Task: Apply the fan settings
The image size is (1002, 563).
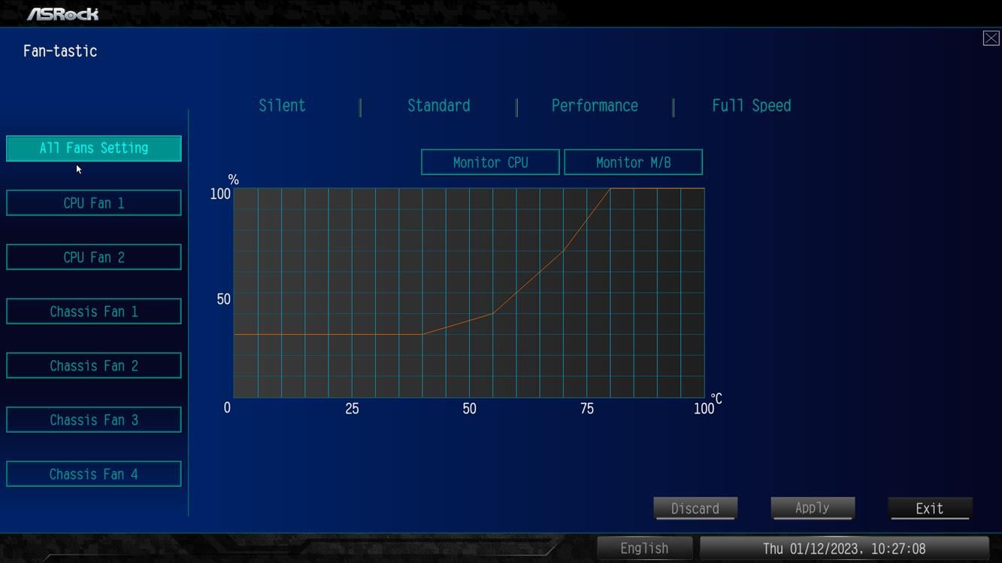Action: (813, 508)
